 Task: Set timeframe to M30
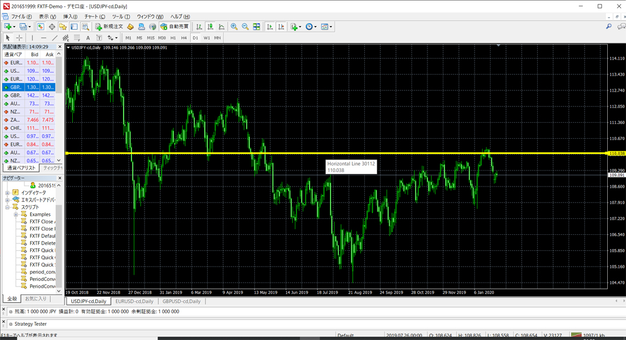click(x=162, y=38)
